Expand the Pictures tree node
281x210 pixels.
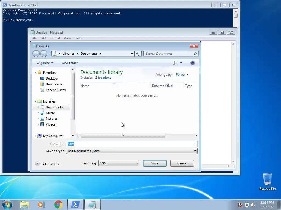[x=38, y=119]
